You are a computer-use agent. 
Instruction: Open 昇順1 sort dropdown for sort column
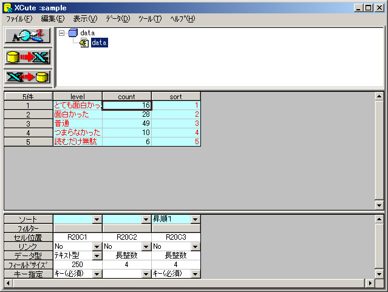click(x=196, y=219)
